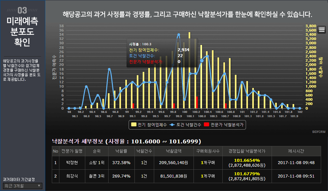
Task: Select the 구매회원사수 column header
Action: [x=208, y=151]
